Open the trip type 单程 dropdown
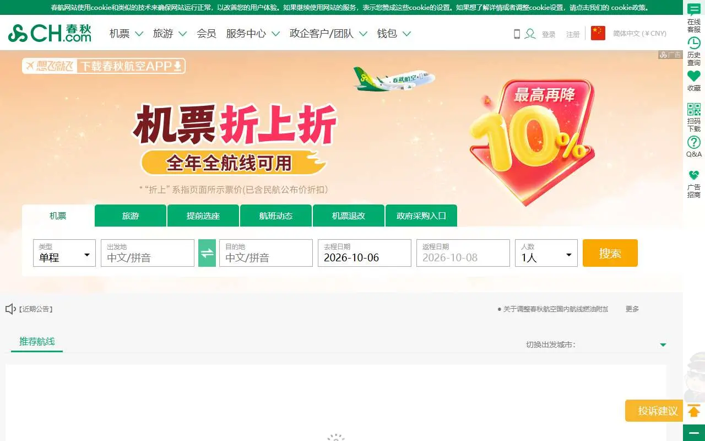Image resolution: width=705 pixels, height=441 pixels. (64, 253)
